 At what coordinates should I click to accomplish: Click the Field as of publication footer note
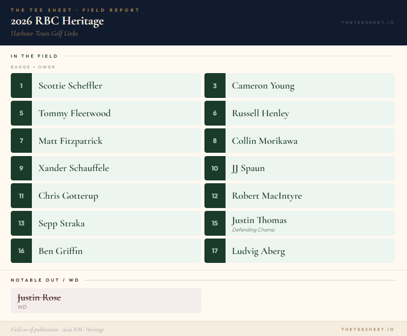tap(58, 329)
